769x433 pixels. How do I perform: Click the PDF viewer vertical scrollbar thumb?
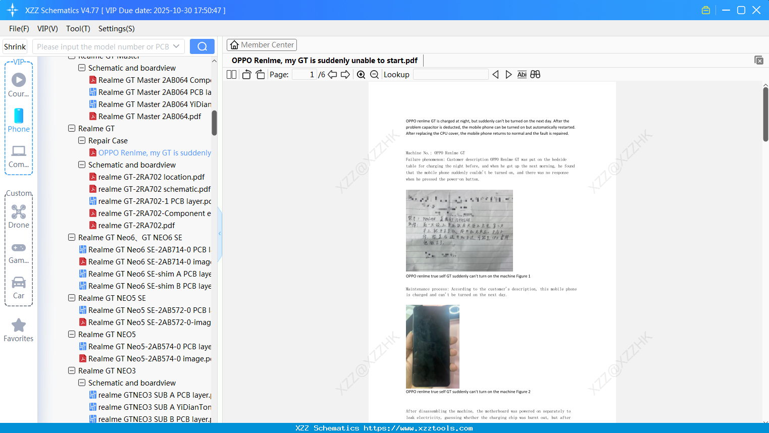765,115
